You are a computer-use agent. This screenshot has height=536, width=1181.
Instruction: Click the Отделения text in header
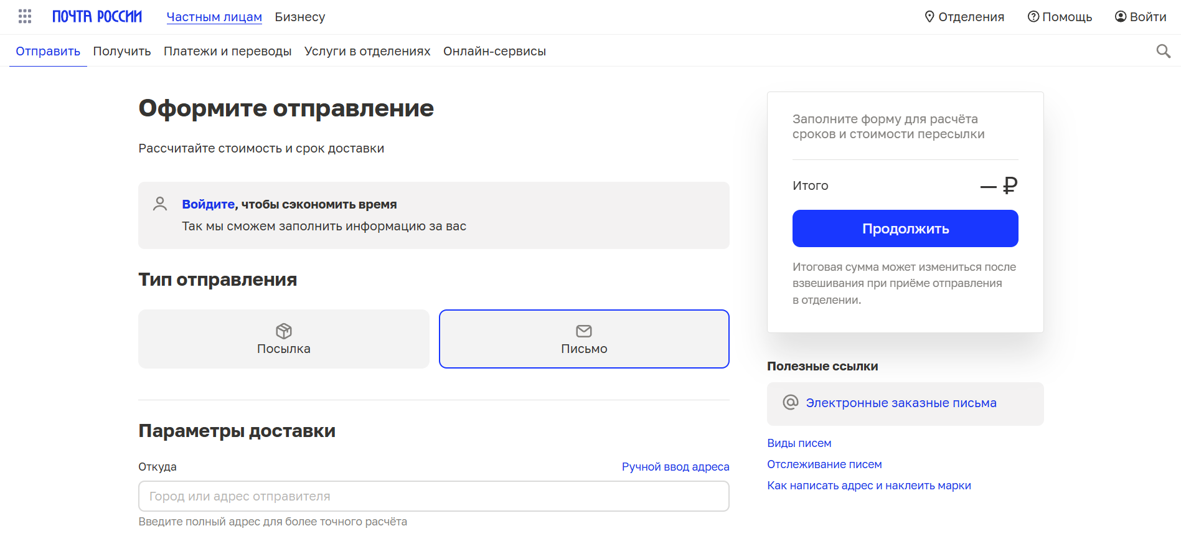tap(971, 17)
